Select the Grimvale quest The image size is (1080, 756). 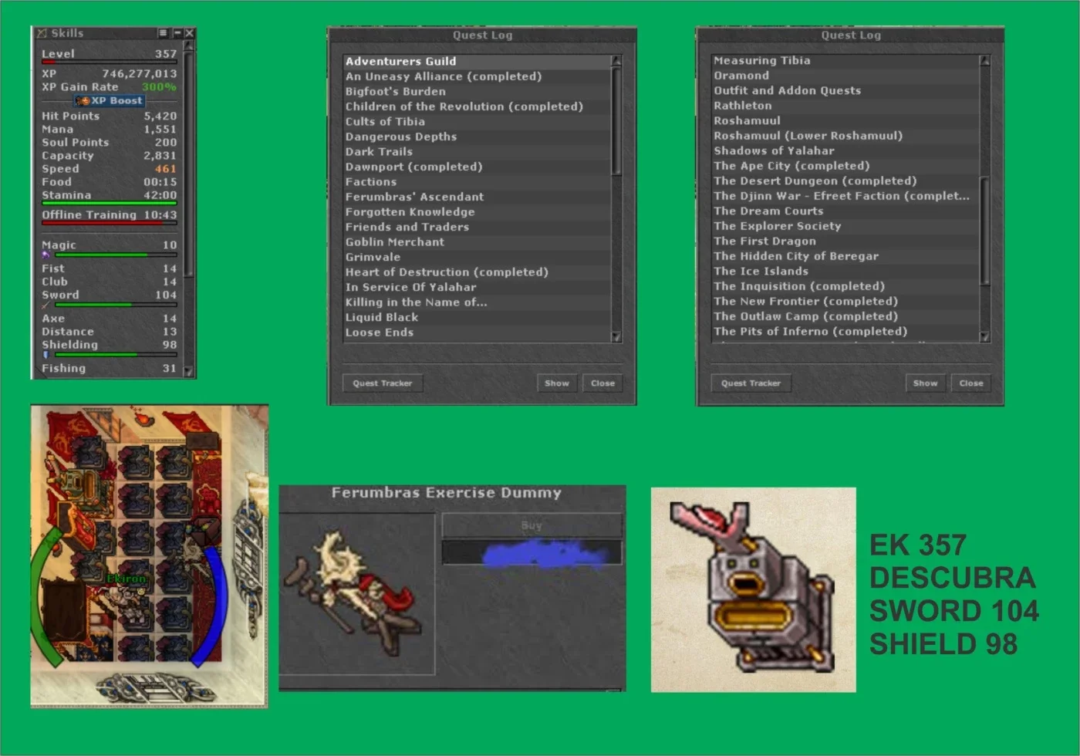pyautogui.click(x=477, y=257)
